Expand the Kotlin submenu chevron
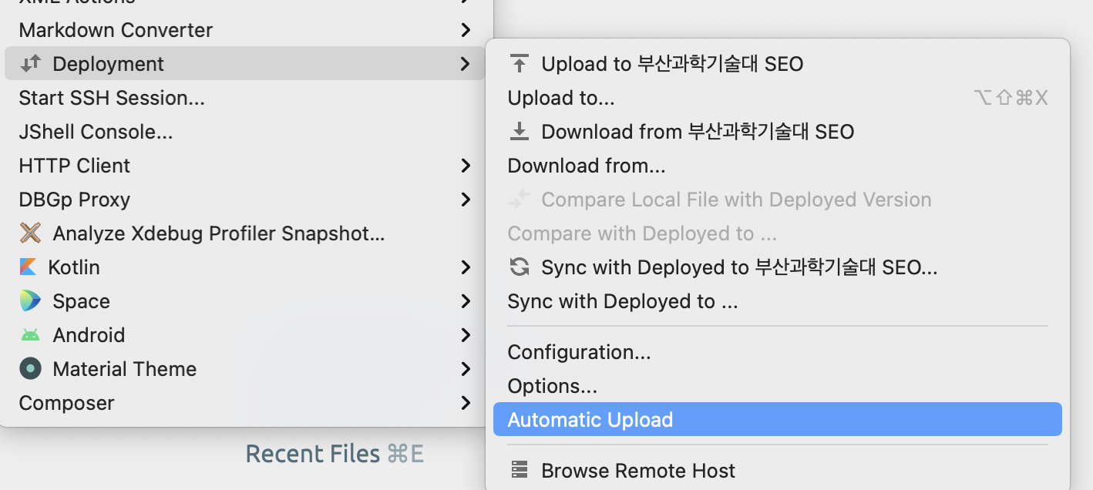The height and width of the screenshot is (490, 1093). pos(465,267)
